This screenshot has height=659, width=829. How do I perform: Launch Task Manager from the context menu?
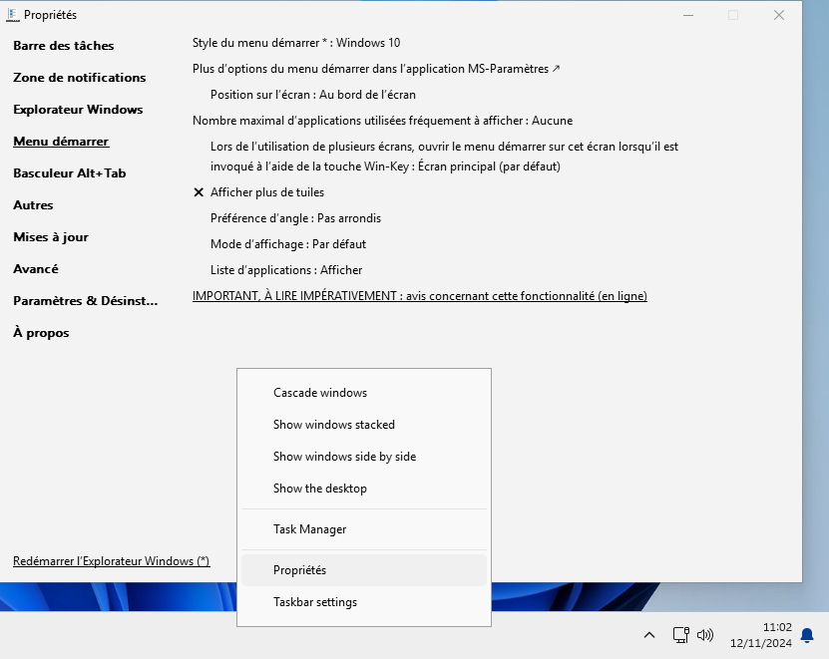[364, 529]
